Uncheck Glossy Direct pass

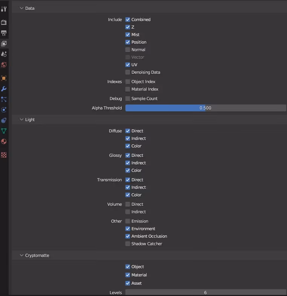pos(128,155)
